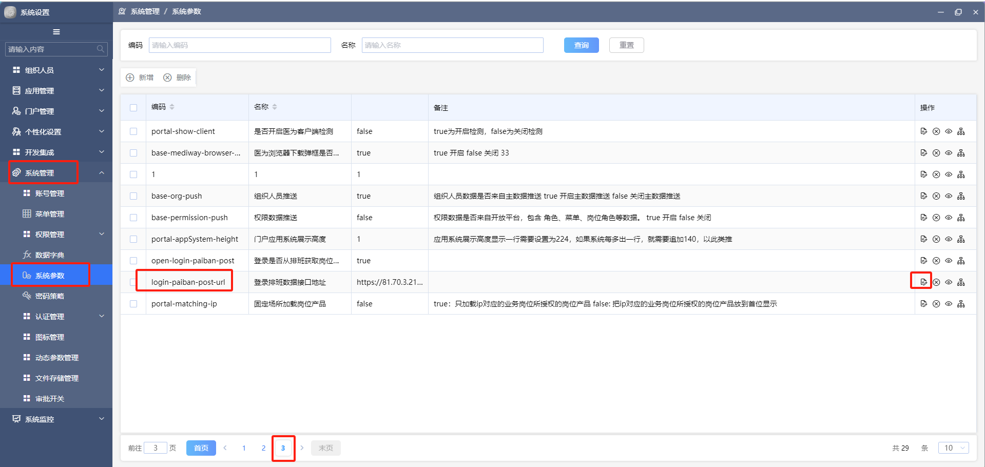Go to page 2

263,448
